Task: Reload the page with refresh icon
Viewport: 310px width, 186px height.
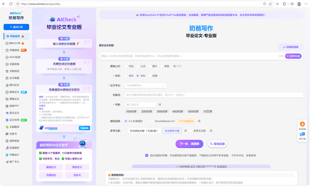Action: tap(11, 4)
